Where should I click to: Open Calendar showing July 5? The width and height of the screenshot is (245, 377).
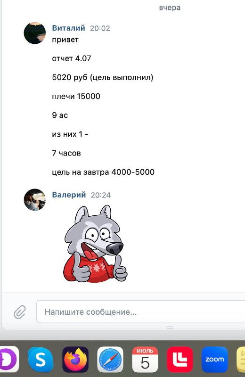pos(145,360)
